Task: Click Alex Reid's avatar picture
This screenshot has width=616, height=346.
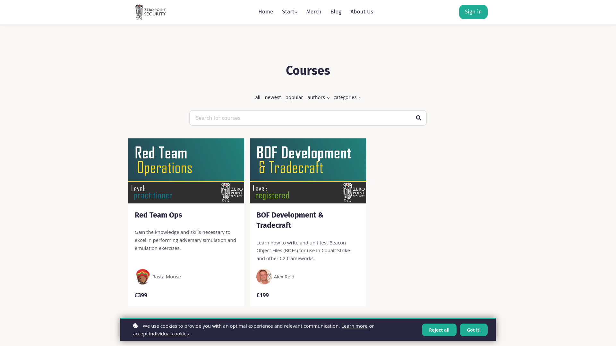Action: 264,276
